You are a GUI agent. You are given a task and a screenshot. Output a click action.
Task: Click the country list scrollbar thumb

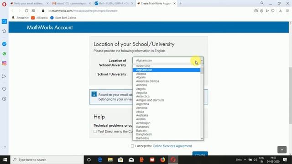pos(202,71)
